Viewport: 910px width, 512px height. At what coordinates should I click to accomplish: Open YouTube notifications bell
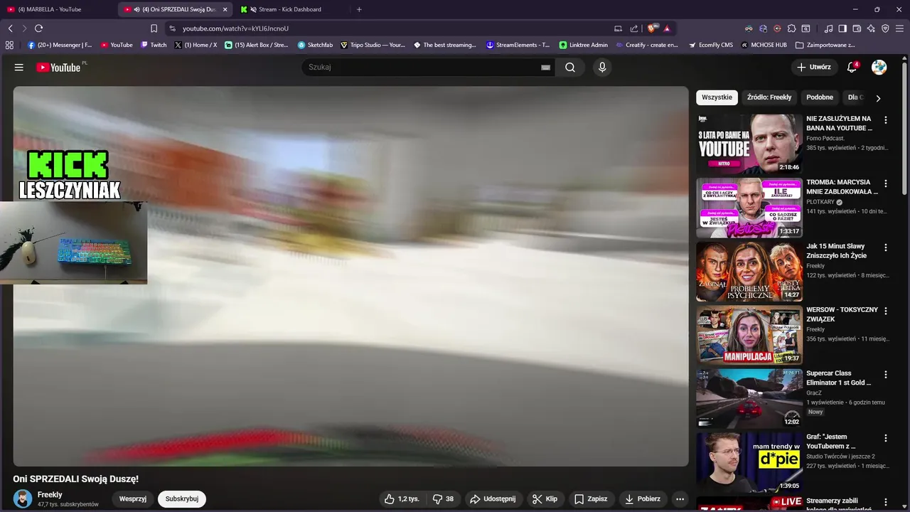[x=852, y=67]
